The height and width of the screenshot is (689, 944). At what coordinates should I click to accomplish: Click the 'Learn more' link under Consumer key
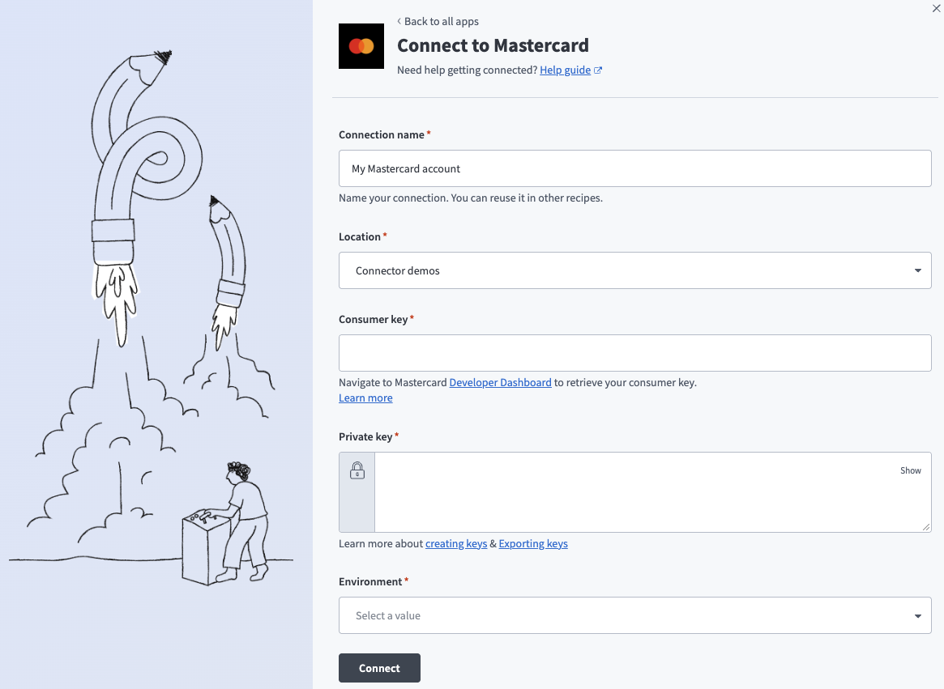coord(365,398)
